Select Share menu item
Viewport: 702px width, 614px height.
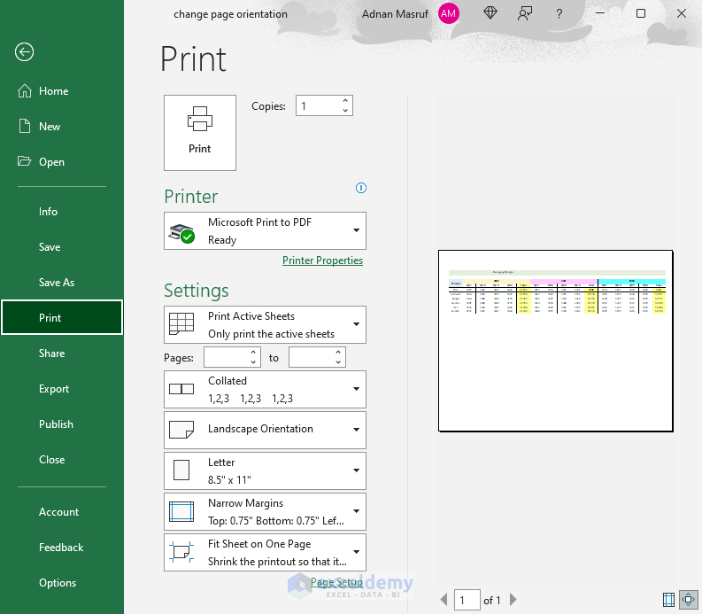coord(62,354)
